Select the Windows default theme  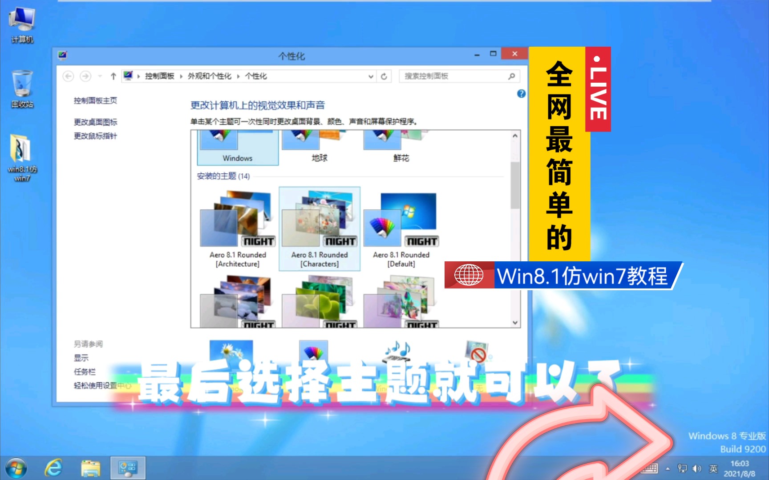(x=238, y=148)
